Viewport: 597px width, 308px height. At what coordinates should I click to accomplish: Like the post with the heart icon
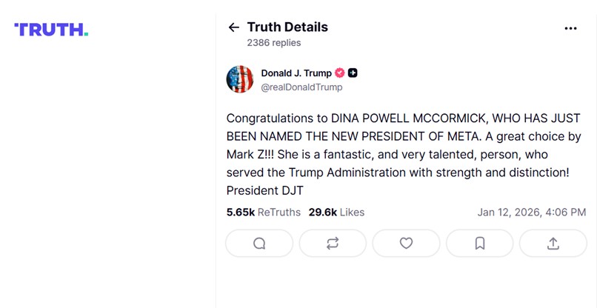(406, 244)
